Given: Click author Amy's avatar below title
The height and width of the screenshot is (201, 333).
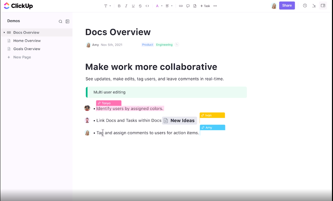Looking at the screenshot, I should coord(88,45).
